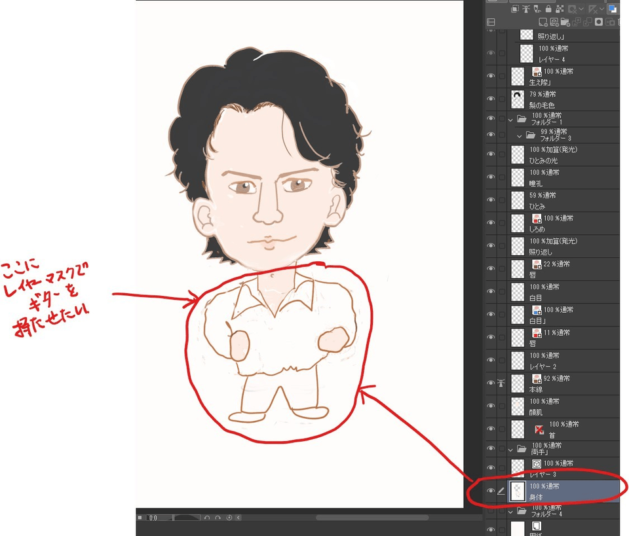Hide the レイヤー 4 layer

491,53
